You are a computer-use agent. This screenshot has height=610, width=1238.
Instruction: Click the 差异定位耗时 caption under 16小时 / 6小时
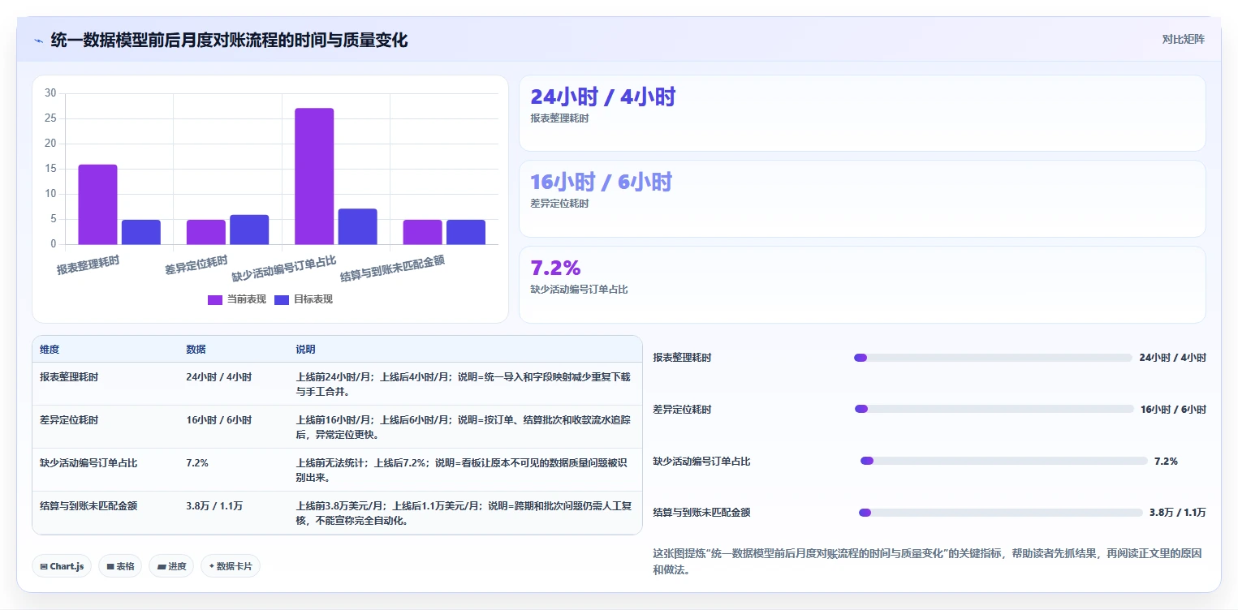(559, 204)
